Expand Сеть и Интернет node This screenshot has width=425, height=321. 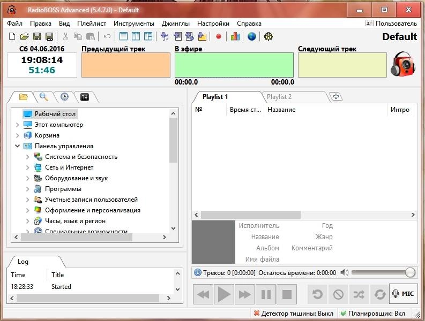coord(28,167)
